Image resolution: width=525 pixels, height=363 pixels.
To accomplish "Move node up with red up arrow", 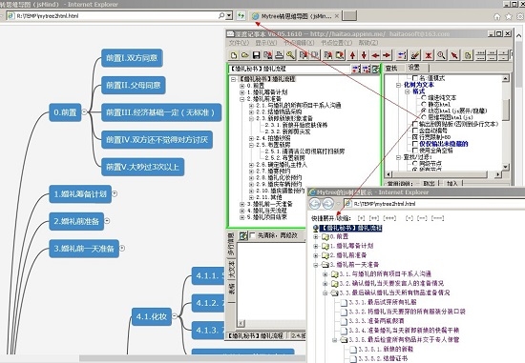I will coord(352,55).
